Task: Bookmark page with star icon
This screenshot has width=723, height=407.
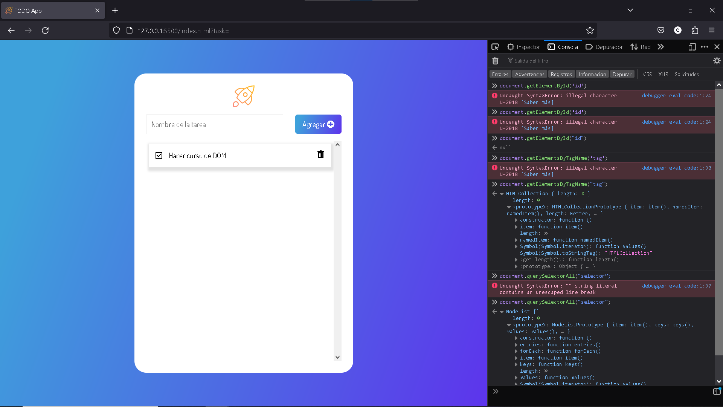Action: click(x=590, y=31)
